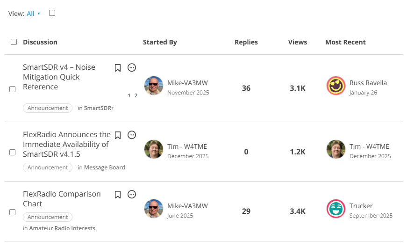Viewport: 407px width, 248px height.
Task: Bookmark the SmartSDR v4 Noise Mitigation discussion
Action: click(118, 68)
